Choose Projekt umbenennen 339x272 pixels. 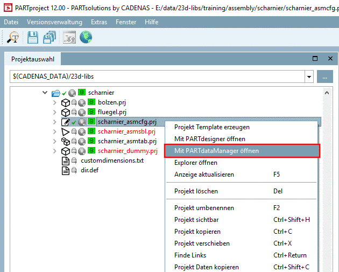242,208
